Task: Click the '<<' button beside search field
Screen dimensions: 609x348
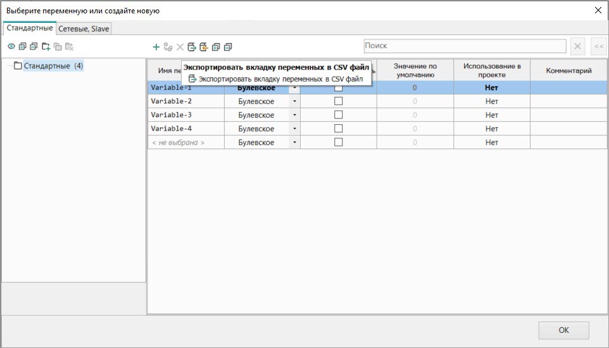Action: (x=598, y=46)
